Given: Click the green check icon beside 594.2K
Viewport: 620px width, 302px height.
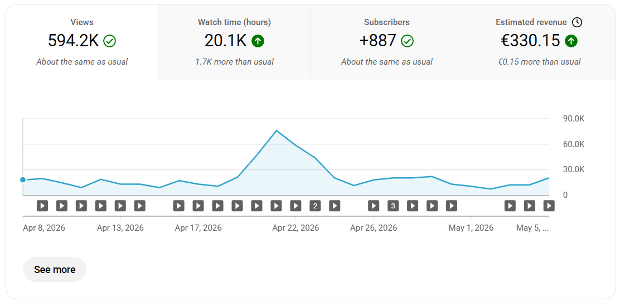Looking at the screenshot, I should tap(109, 41).
